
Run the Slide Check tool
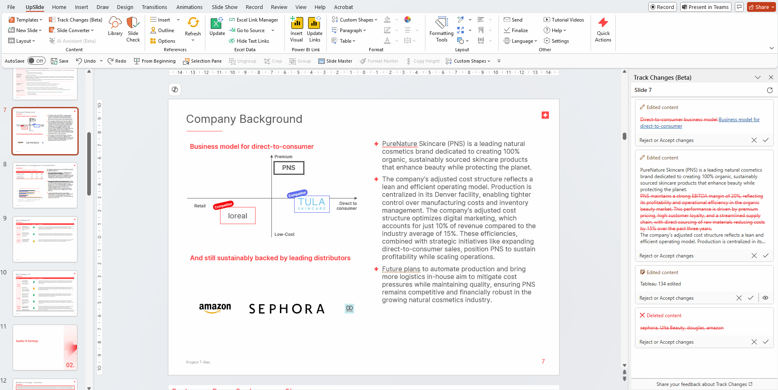[133, 29]
